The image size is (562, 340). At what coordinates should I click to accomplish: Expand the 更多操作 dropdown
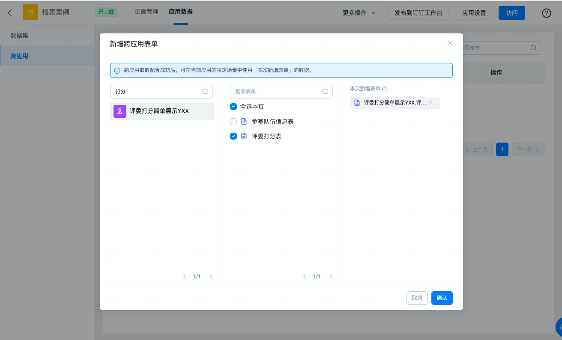pos(359,13)
